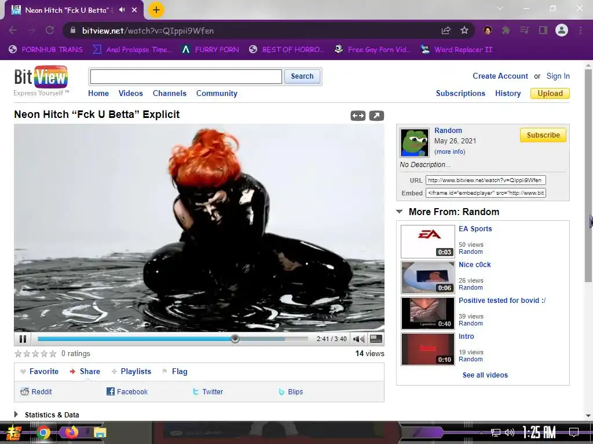Mute the video player volume icon
The width and height of the screenshot is (593, 444).
358,339
